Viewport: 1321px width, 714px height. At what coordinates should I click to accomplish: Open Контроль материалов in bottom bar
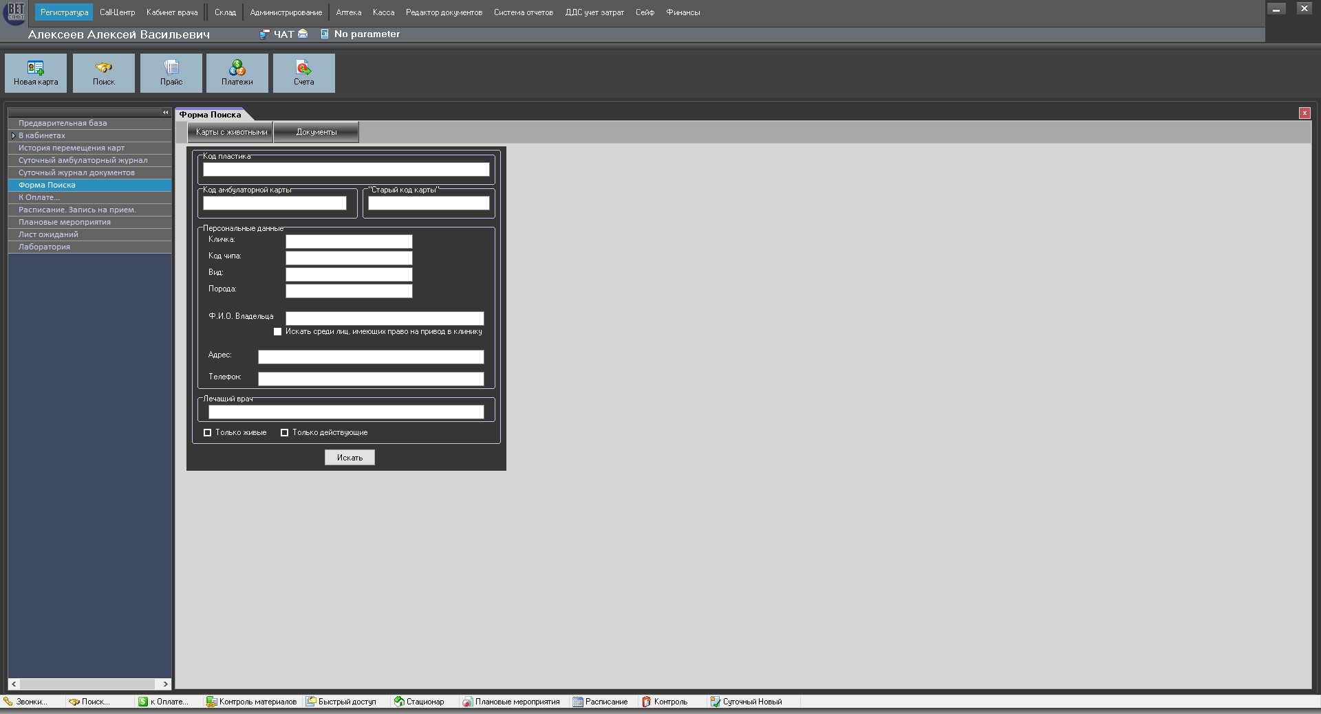(252, 702)
